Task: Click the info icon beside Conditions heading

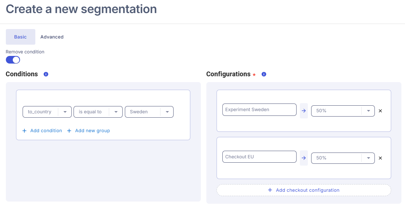Action: [x=46, y=74]
